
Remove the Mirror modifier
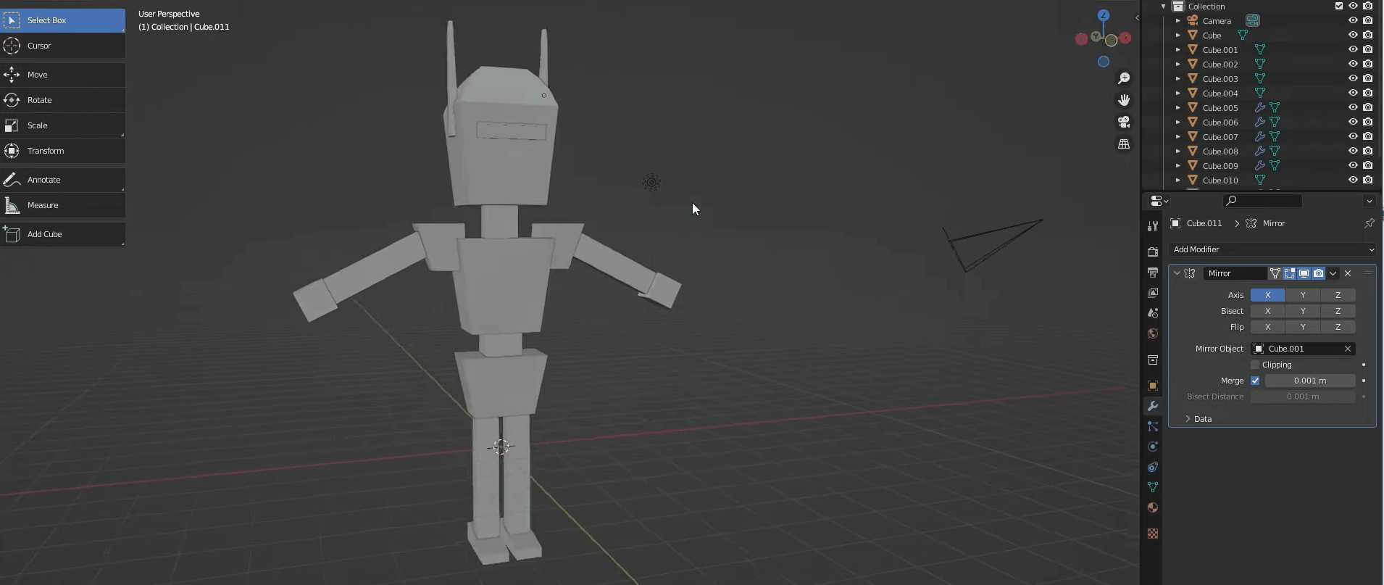(1348, 273)
